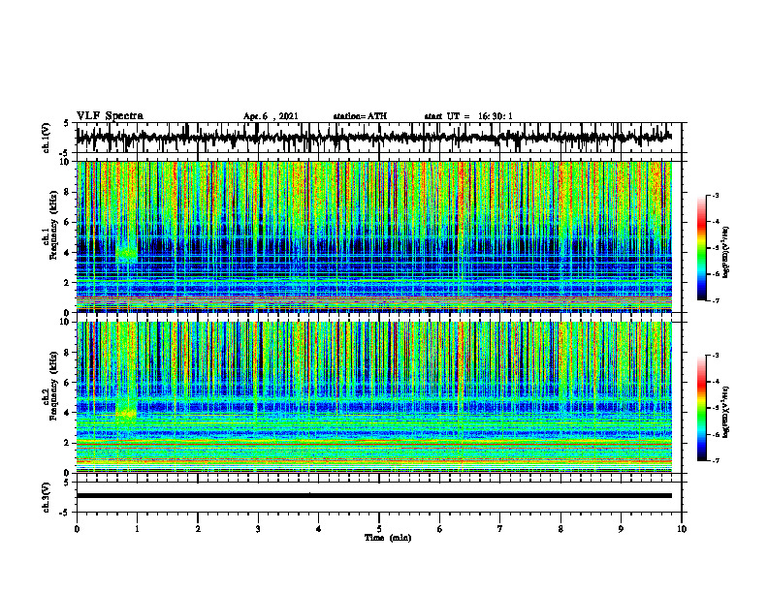Click the 2 minute tick label
Image resolution: width=768 pixels, height=593 pixels.
click(198, 529)
